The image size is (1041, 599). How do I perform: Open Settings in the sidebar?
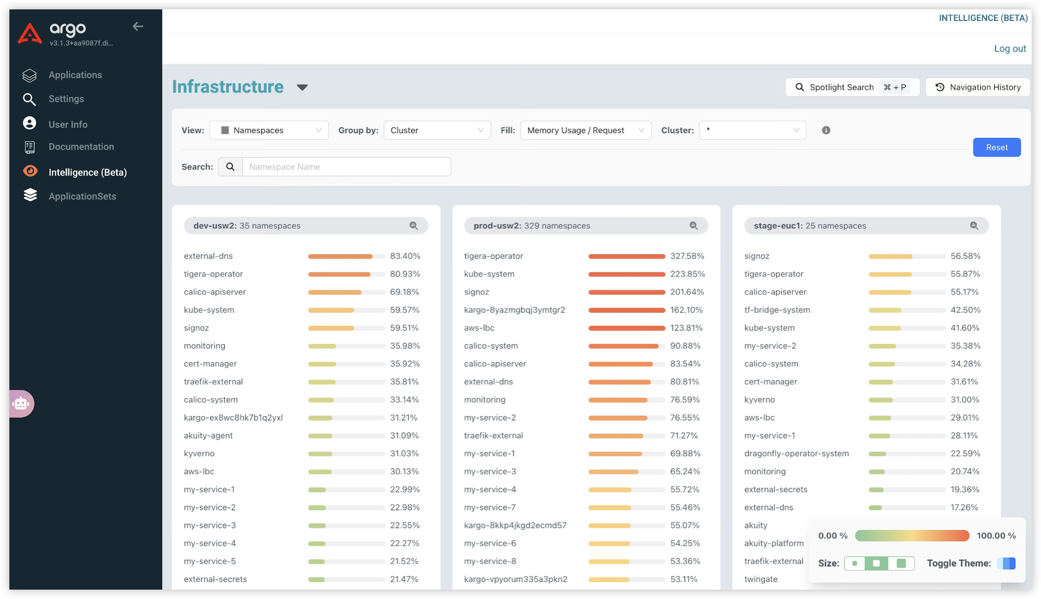(x=66, y=99)
